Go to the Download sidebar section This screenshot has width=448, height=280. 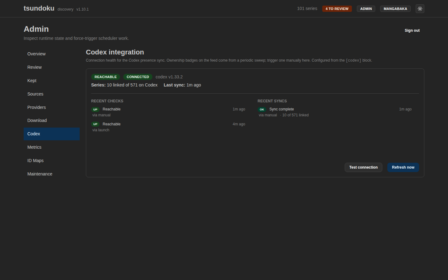[52, 120]
